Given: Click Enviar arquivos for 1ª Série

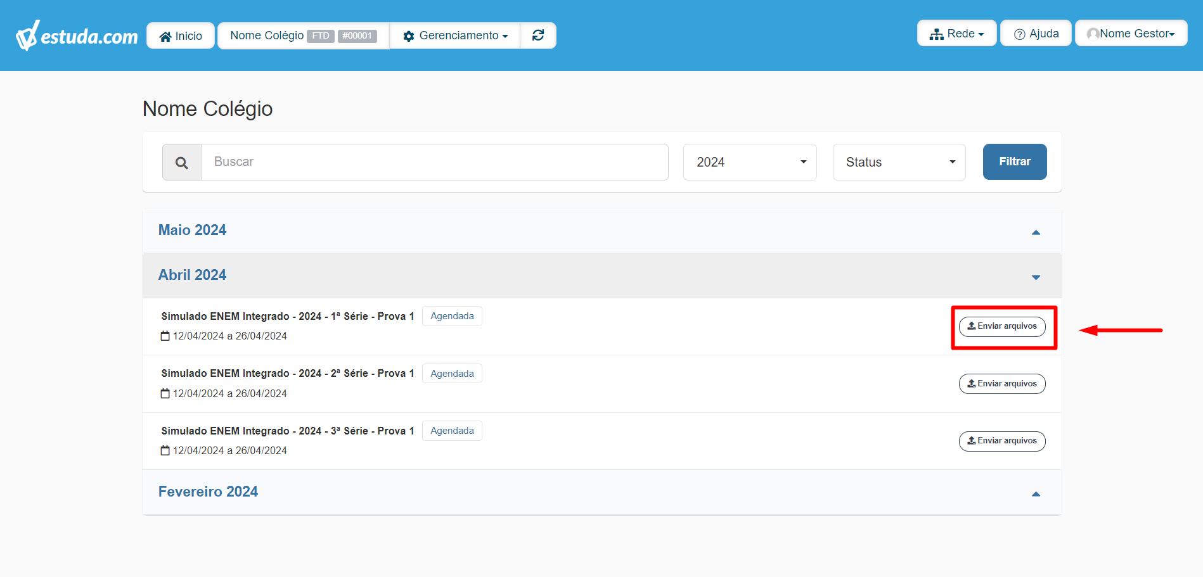Looking at the screenshot, I should coord(1002,326).
